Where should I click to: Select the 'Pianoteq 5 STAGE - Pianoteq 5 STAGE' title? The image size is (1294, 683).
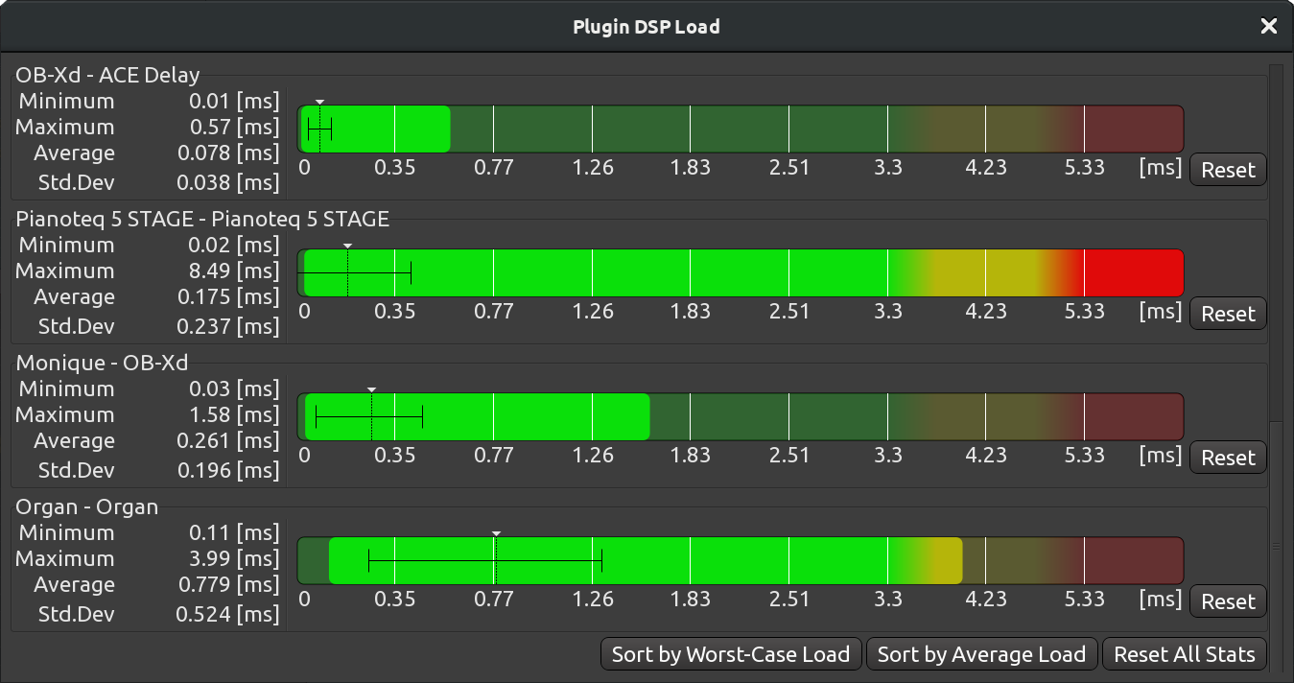click(202, 219)
